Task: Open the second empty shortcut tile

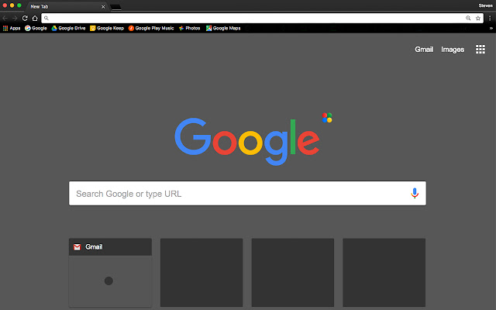Action: click(x=201, y=272)
